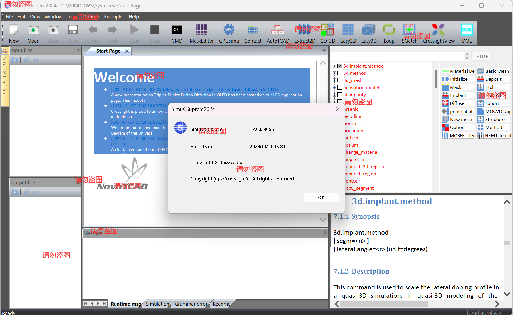Click the New file toolbar icon
The height and width of the screenshot is (315, 513).
point(14,34)
